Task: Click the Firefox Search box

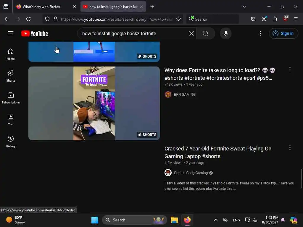Action: [x=212, y=19]
